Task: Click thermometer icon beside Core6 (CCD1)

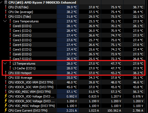Action: [x=10, y=54]
